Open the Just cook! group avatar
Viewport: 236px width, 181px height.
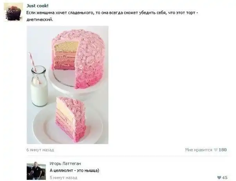click(14, 12)
